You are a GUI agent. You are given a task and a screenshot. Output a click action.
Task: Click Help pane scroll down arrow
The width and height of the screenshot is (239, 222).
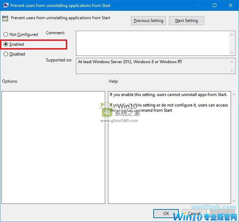pos(234,201)
